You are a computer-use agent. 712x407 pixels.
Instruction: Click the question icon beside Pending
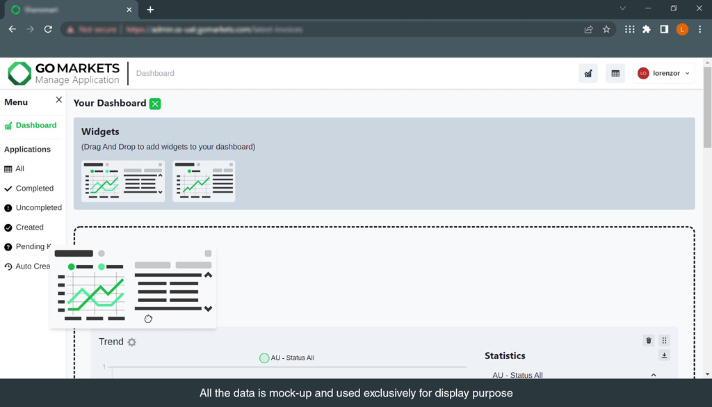pos(8,247)
